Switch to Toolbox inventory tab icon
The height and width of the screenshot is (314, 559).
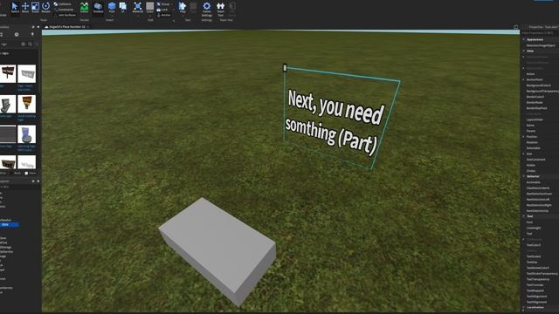1,35
